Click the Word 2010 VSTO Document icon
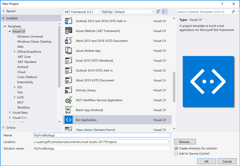 (x=68, y=80)
